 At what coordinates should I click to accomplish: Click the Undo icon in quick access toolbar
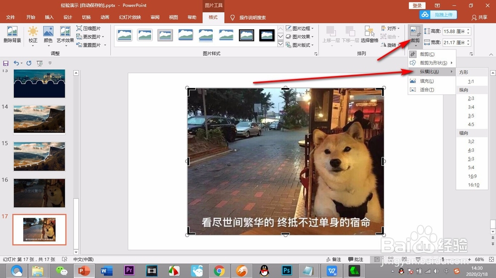click(16, 63)
